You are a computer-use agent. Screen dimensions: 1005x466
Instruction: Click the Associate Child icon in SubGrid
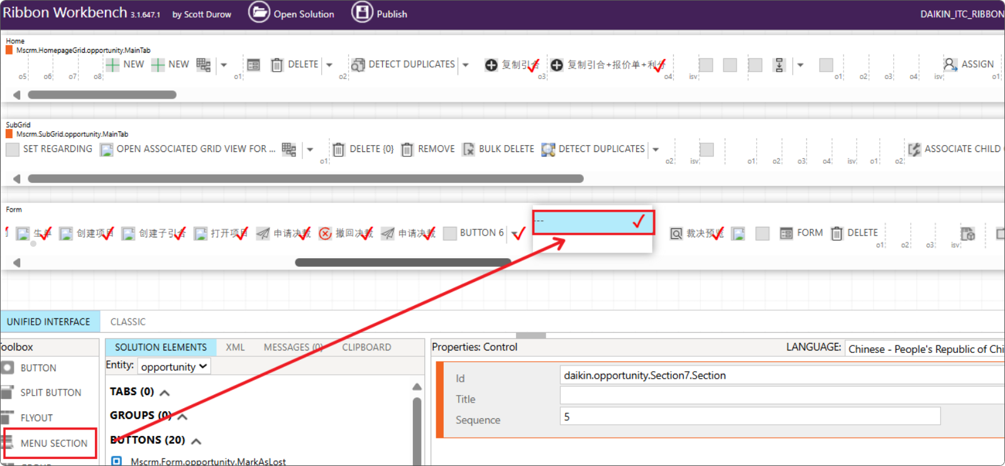point(914,149)
